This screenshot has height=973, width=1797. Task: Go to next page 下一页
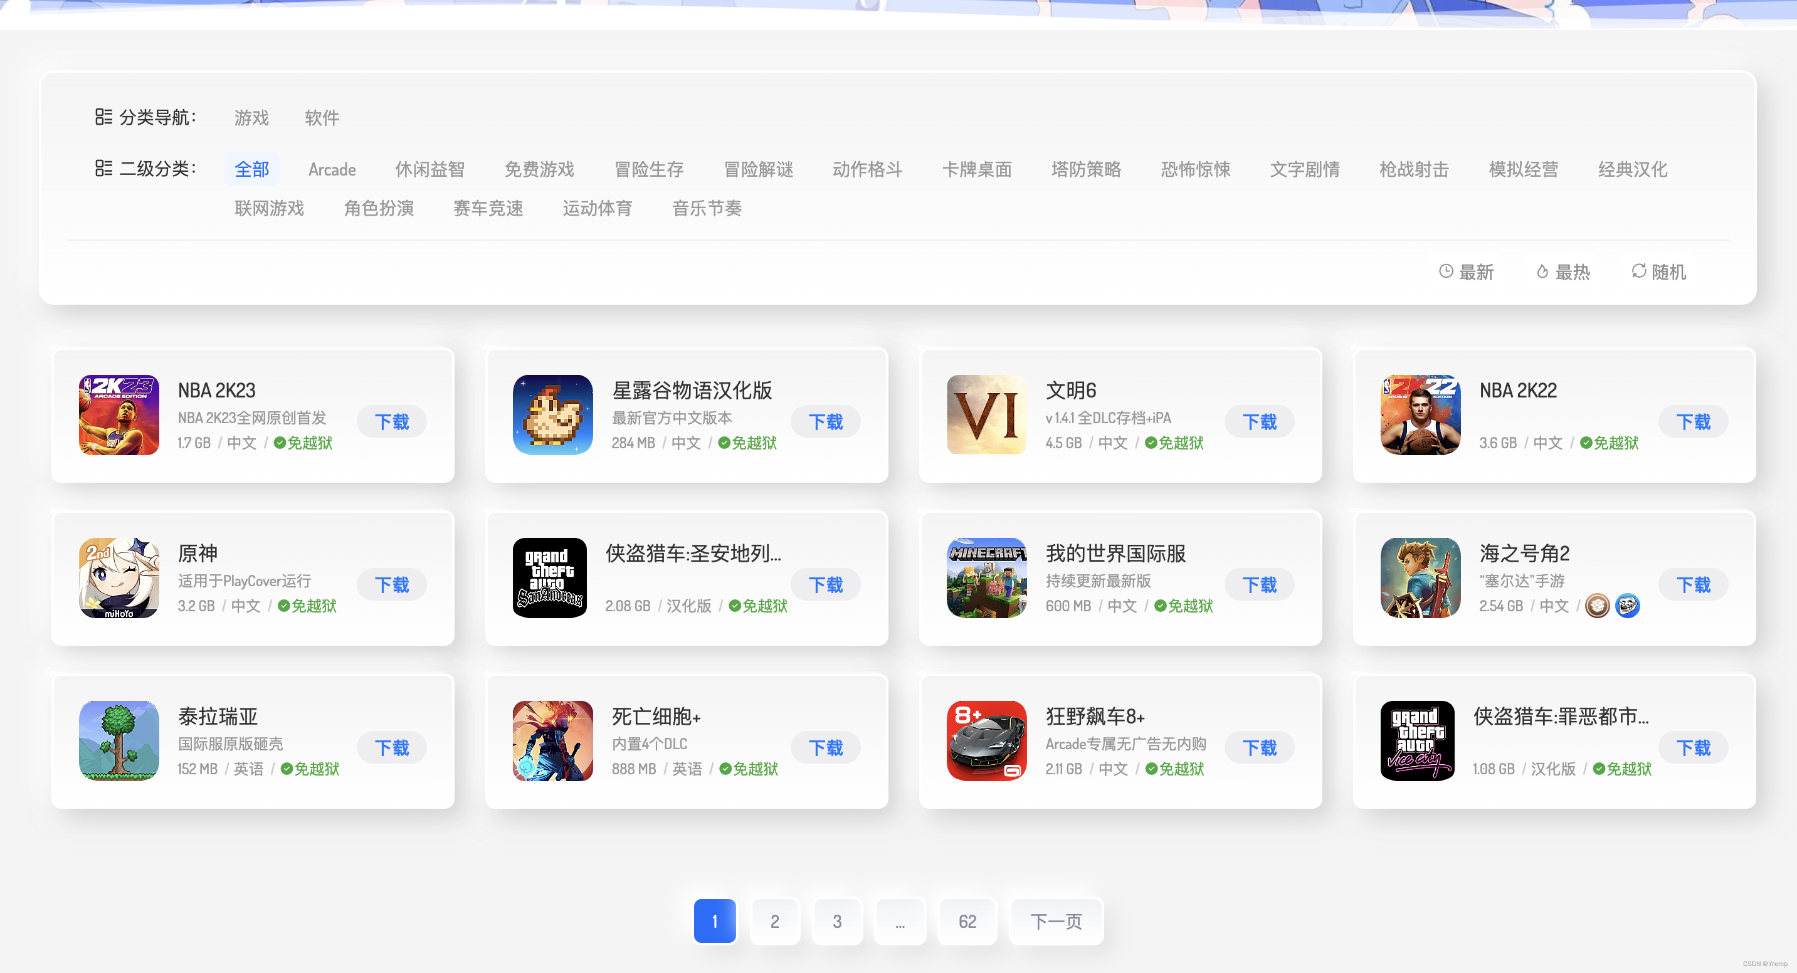click(x=1056, y=922)
